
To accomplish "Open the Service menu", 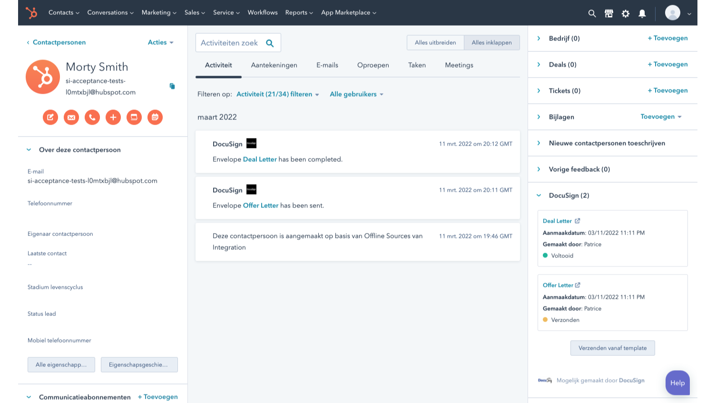I will pos(226,13).
